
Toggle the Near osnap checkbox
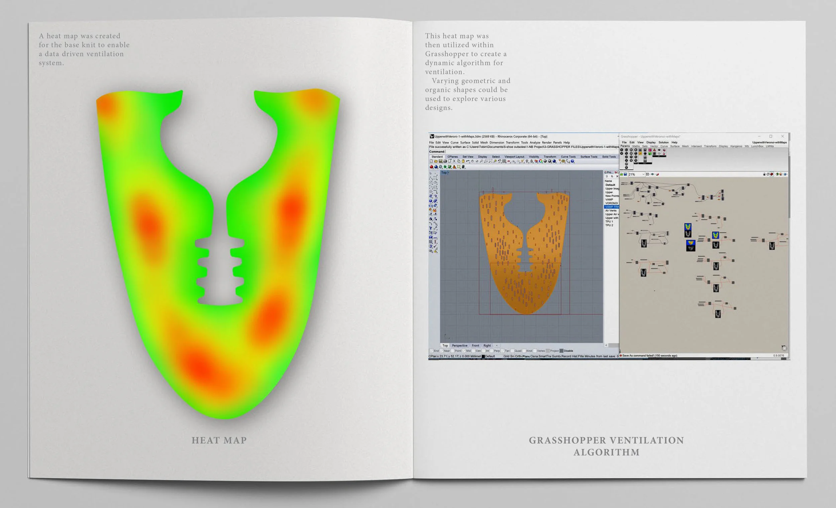click(442, 351)
